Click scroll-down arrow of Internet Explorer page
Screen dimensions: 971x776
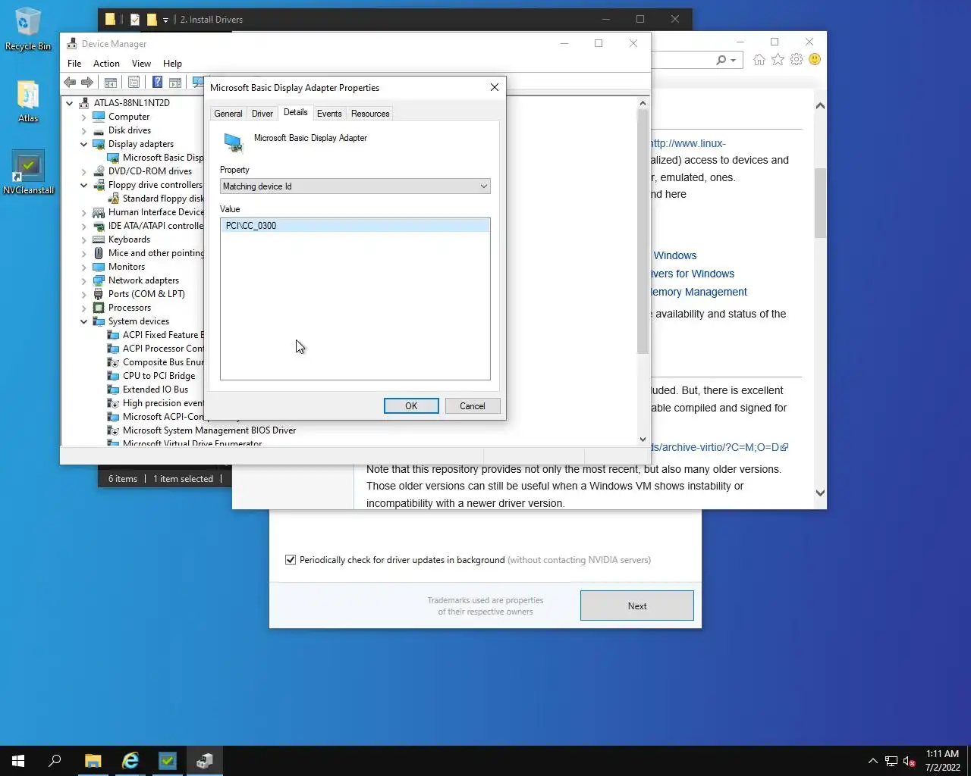tap(820, 493)
